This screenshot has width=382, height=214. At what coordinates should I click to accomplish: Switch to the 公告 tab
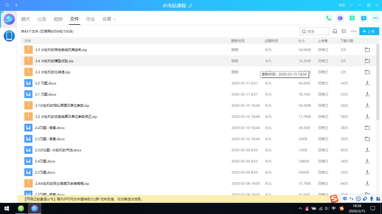pyautogui.click(x=42, y=19)
